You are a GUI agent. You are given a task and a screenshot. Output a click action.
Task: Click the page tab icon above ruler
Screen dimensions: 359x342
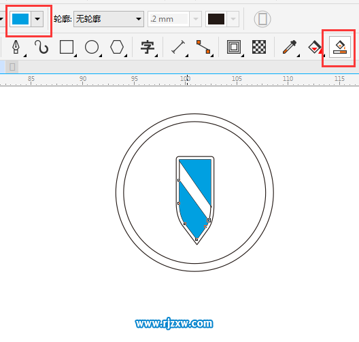[x=12, y=67]
